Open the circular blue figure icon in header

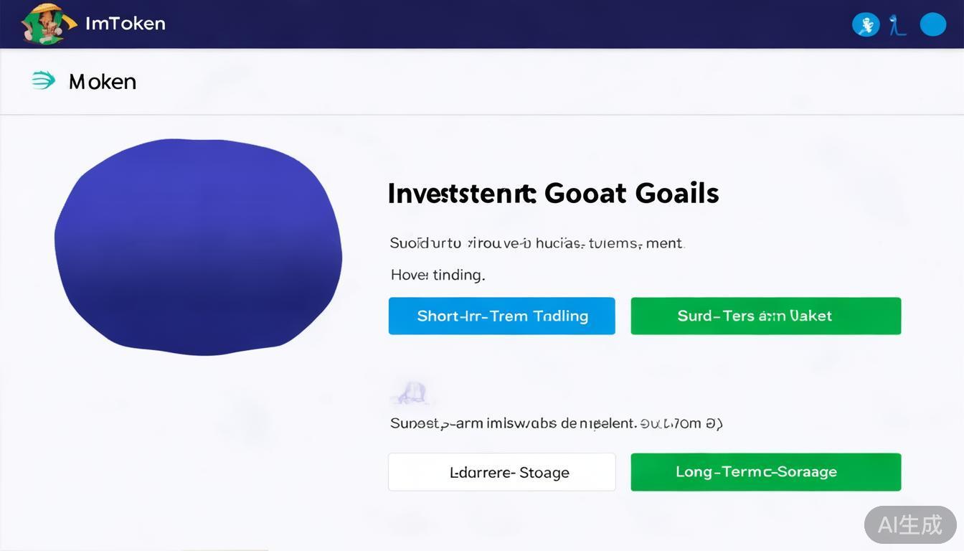866,25
